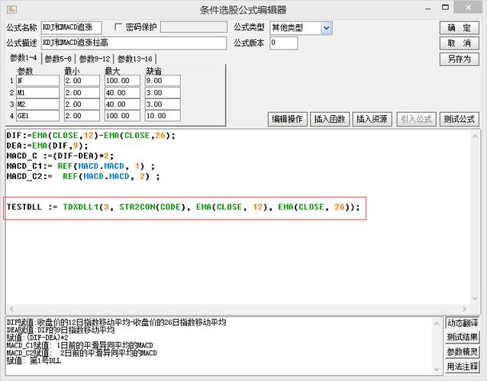Click the TESTDLL := TDXDLL1 code line
The height and width of the screenshot is (381, 487).
[183, 207]
